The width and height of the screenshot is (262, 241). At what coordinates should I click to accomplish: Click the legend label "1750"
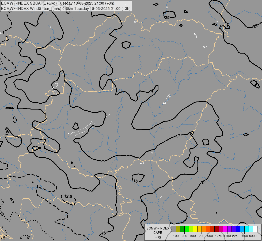click(227, 236)
